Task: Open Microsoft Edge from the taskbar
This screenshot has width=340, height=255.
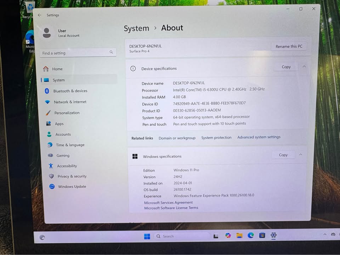Action: pos(251,235)
